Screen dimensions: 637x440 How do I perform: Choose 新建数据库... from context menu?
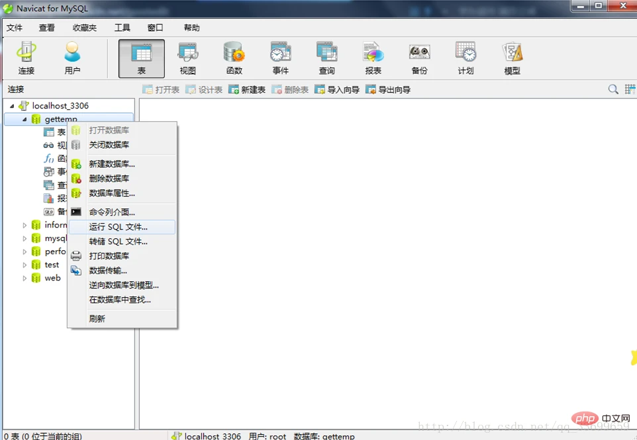(x=122, y=164)
